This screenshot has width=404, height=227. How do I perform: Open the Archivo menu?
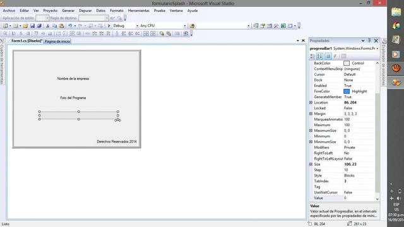pos(9,11)
